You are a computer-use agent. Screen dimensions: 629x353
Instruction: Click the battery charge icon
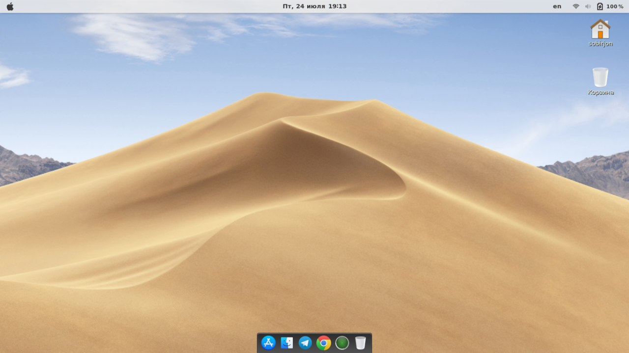(600, 6)
